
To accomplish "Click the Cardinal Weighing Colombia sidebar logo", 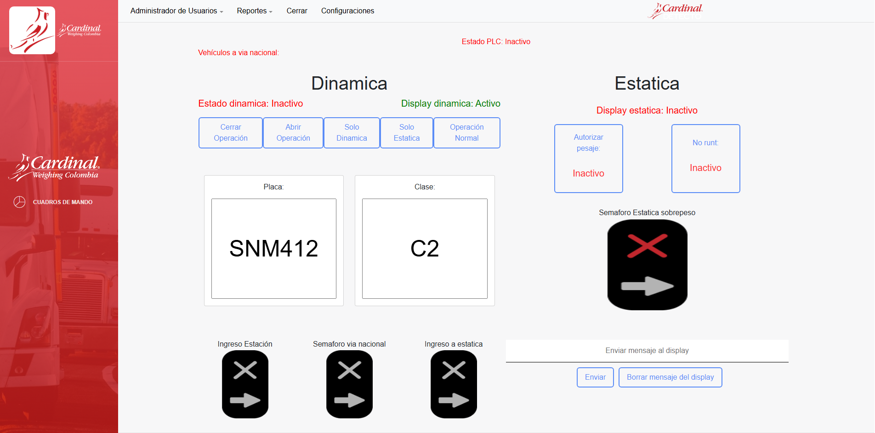I will coord(54,167).
